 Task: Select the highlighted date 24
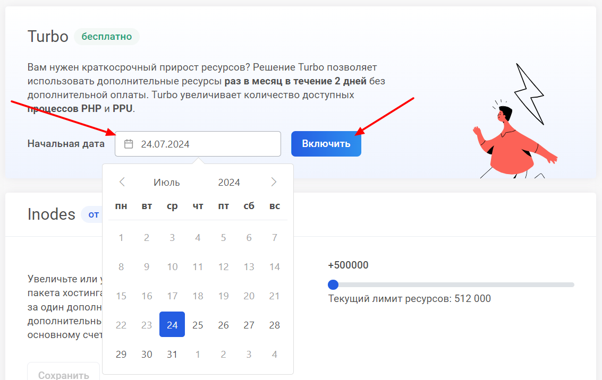(172, 324)
